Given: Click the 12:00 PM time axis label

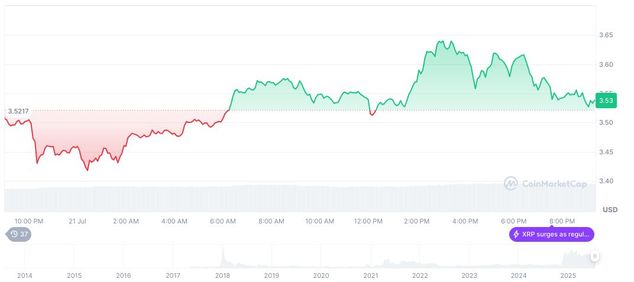Looking at the screenshot, I should point(368,221).
